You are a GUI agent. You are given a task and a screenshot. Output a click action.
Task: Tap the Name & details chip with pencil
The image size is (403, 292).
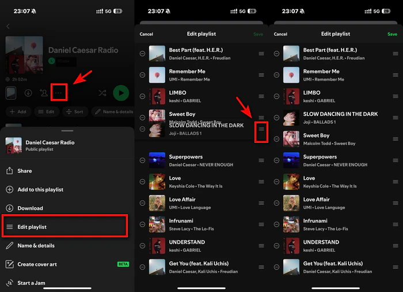coord(114,112)
